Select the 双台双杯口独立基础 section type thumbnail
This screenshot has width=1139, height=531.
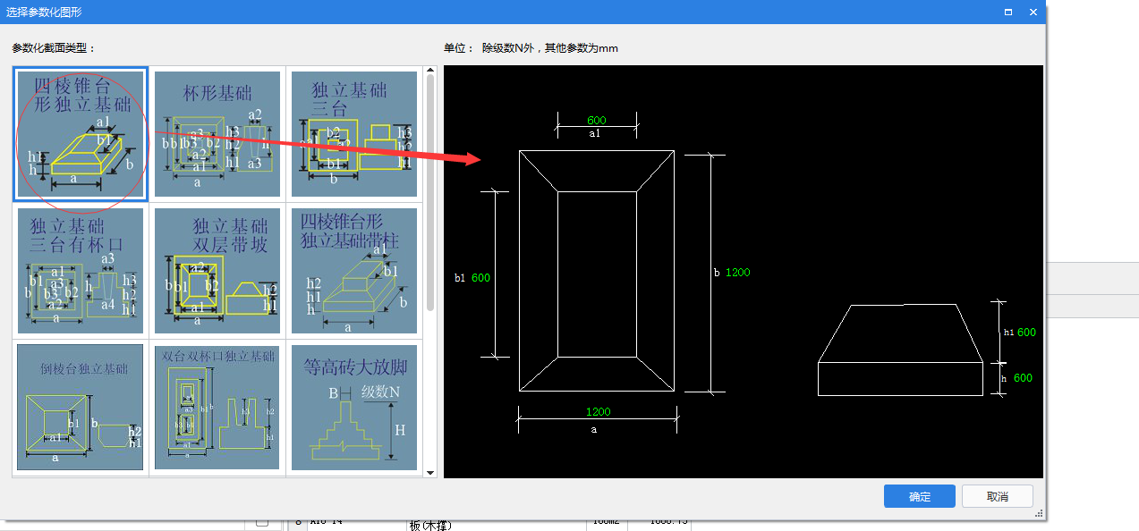pyautogui.click(x=217, y=407)
